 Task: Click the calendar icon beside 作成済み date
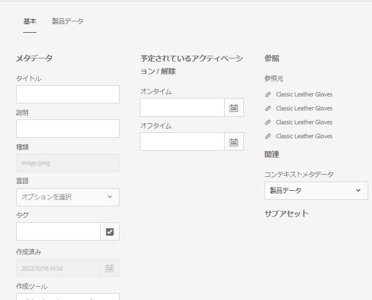(109, 268)
